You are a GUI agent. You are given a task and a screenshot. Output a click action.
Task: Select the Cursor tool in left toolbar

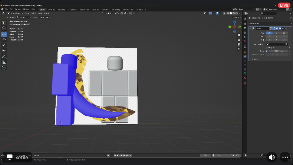(x=4, y=29)
